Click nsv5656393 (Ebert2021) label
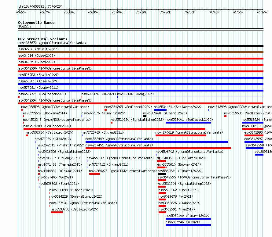The height and width of the screenshot is (237, 272). click(59, 184)
